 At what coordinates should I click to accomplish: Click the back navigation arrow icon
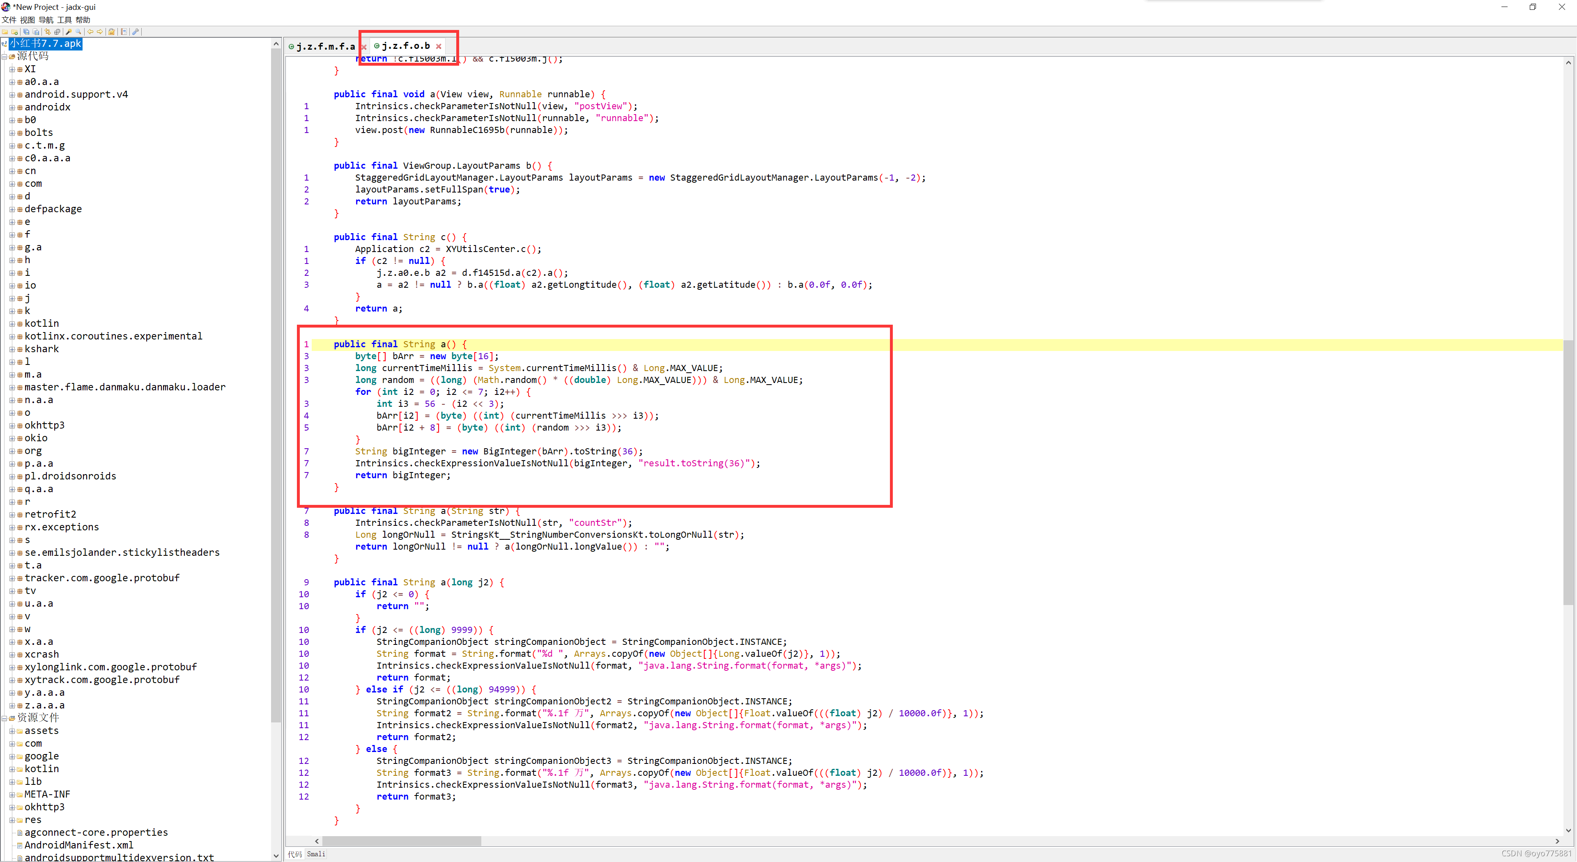91,32
